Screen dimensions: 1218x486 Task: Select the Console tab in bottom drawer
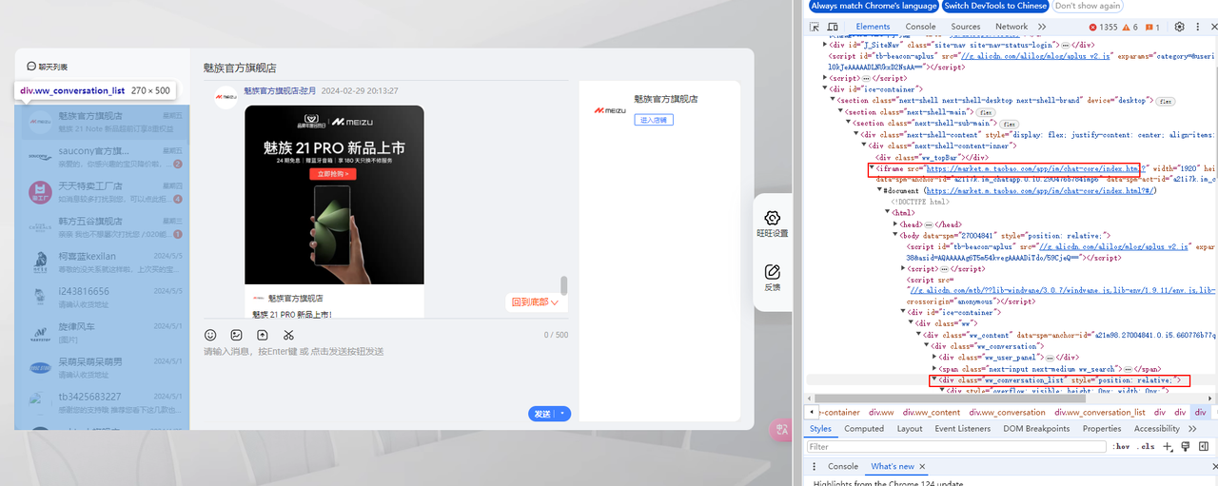coord(842,466)
